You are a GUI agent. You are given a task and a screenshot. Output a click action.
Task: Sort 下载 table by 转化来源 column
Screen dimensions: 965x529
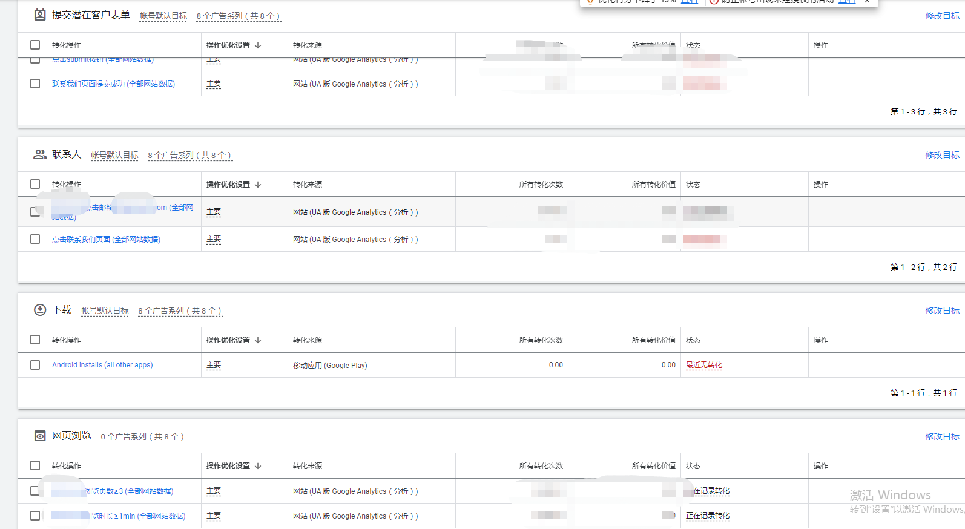click(308, 340)
